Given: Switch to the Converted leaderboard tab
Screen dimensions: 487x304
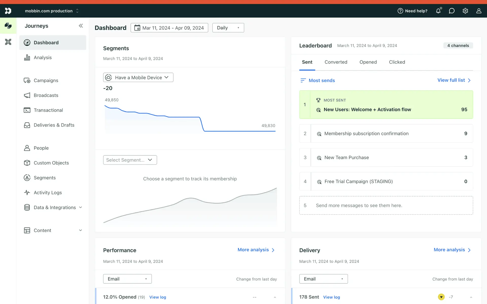Looking at the screenshot, I should [336, 62].
